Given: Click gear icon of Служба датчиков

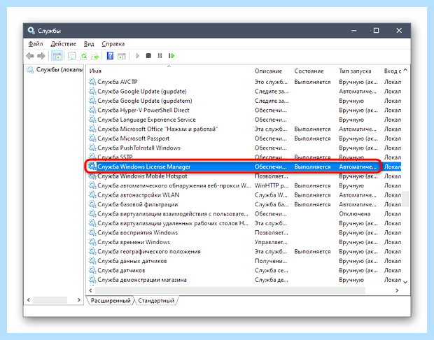Looking at the screenshot, I should [92, 270].
